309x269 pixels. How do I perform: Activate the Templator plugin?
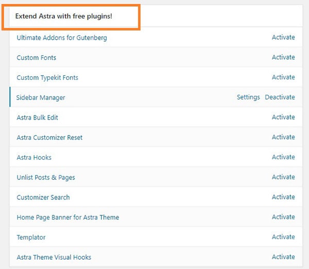(283, 237)
